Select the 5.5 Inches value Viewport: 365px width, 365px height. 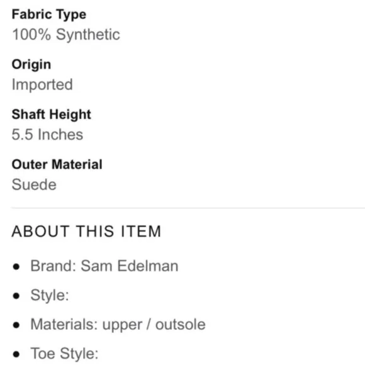(47, 135)
